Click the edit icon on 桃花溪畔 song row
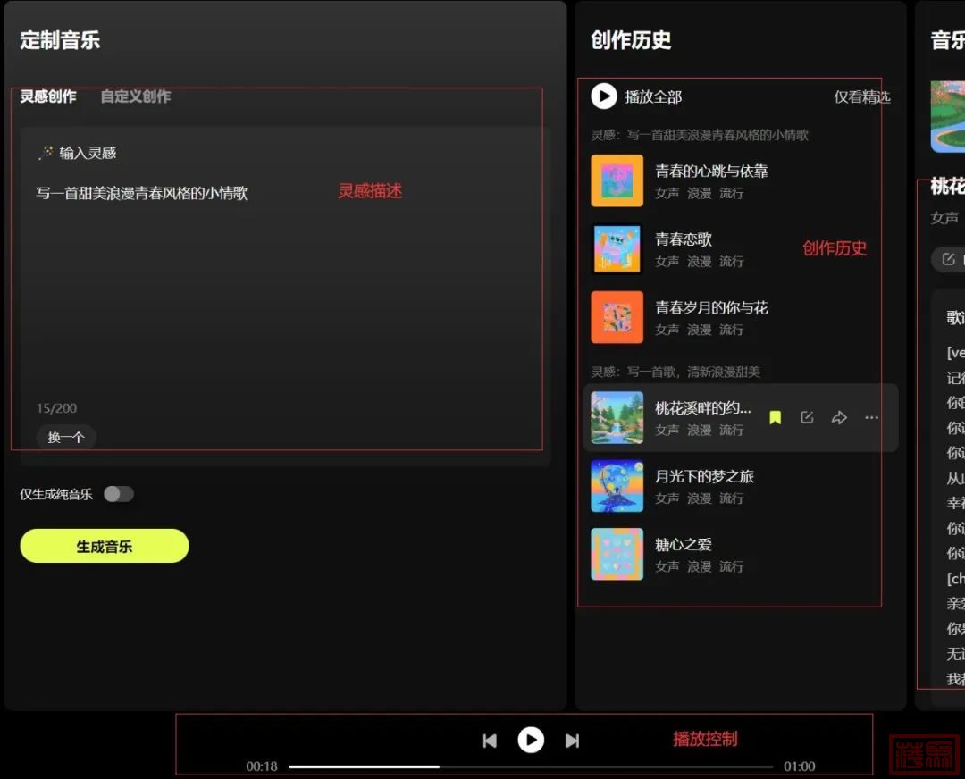965x779 pixels. coord(807,417)
